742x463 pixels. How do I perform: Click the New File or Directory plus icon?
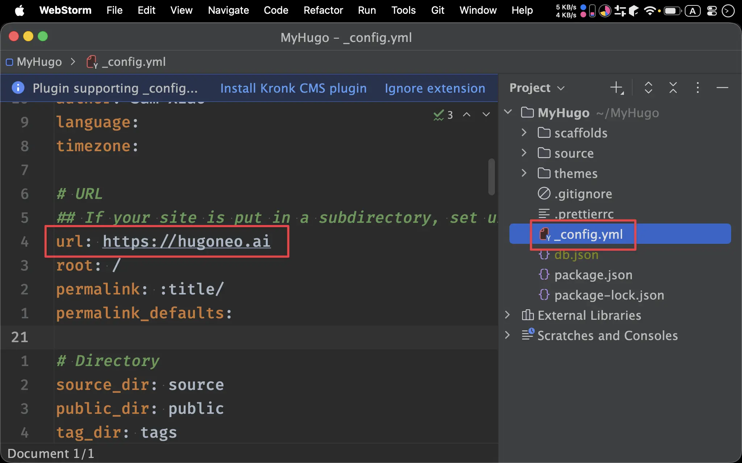[x=617, y=88]
